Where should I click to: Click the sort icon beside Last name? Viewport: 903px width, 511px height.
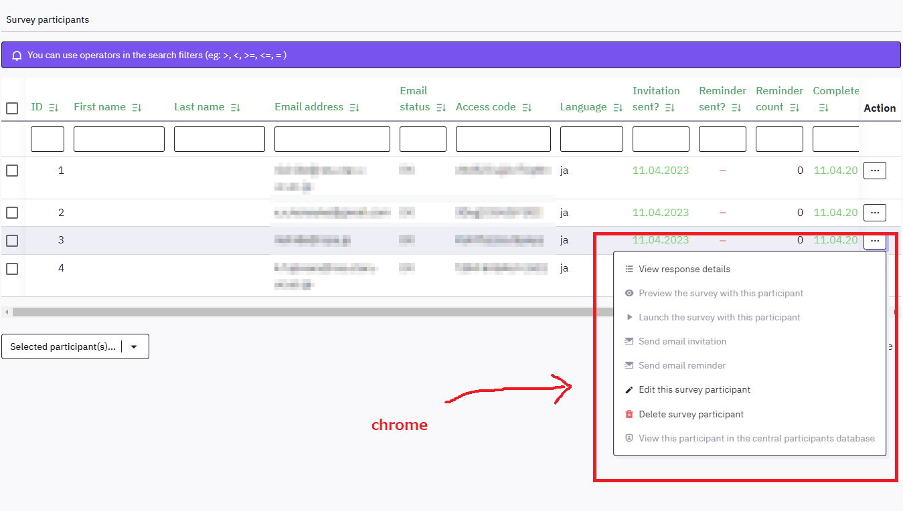235,108
